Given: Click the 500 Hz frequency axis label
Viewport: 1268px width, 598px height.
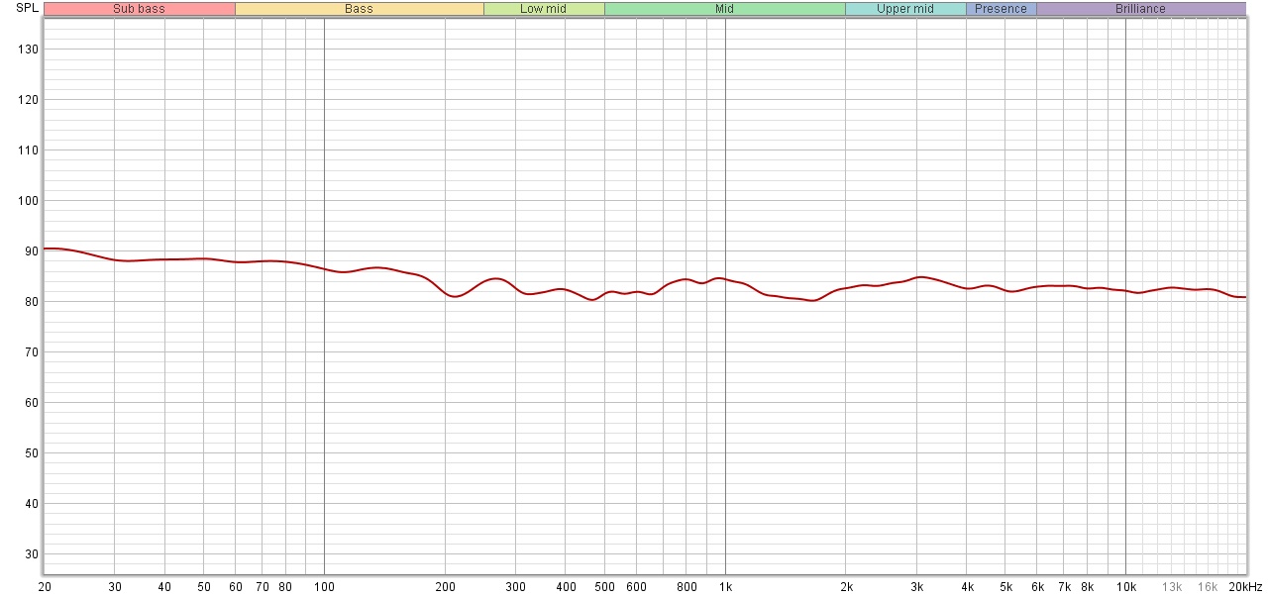Looking at the screenshot, I should (x=604, y=586).
